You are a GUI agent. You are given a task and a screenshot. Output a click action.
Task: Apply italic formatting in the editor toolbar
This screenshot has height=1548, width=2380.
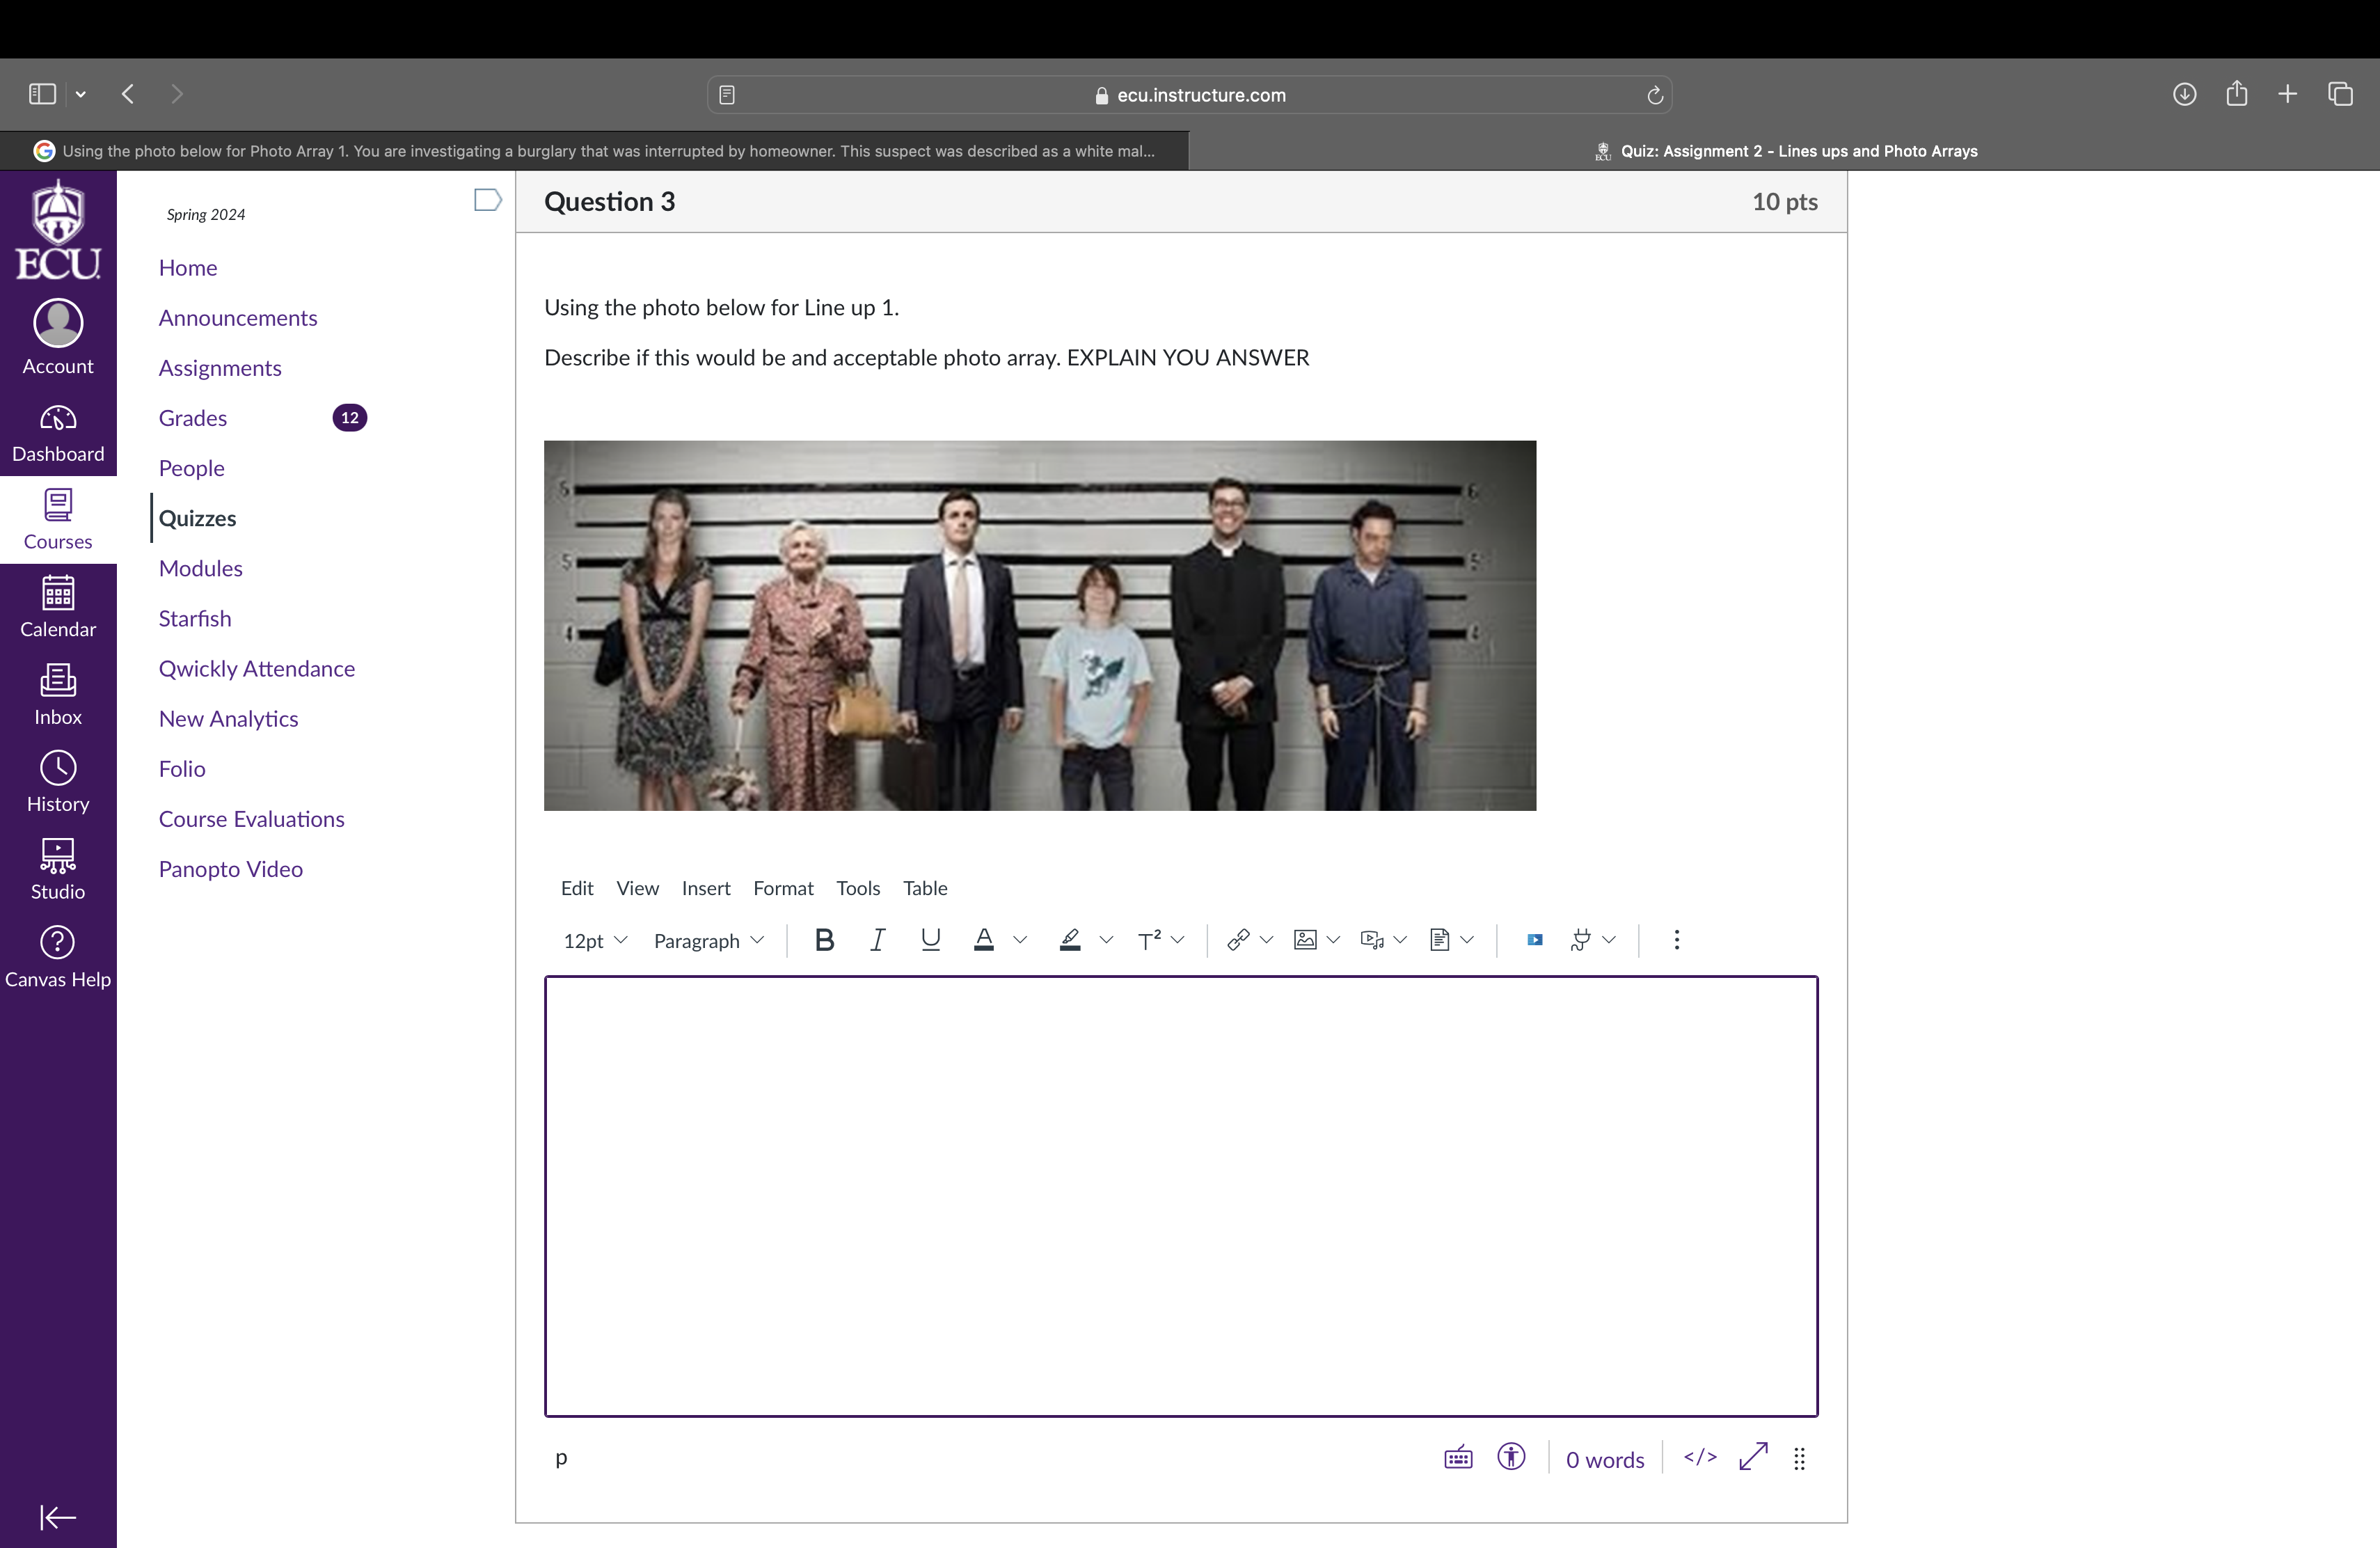tap(877, 940)
